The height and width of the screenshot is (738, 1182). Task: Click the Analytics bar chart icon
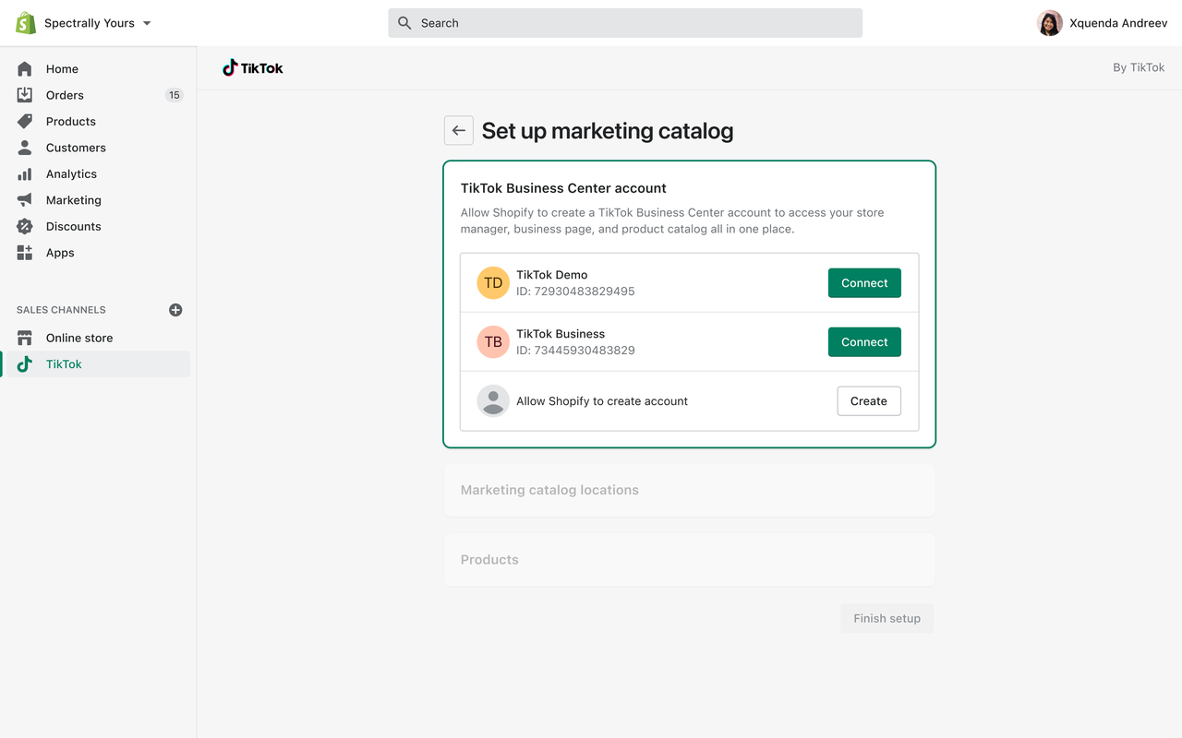(x=25, y=174)
